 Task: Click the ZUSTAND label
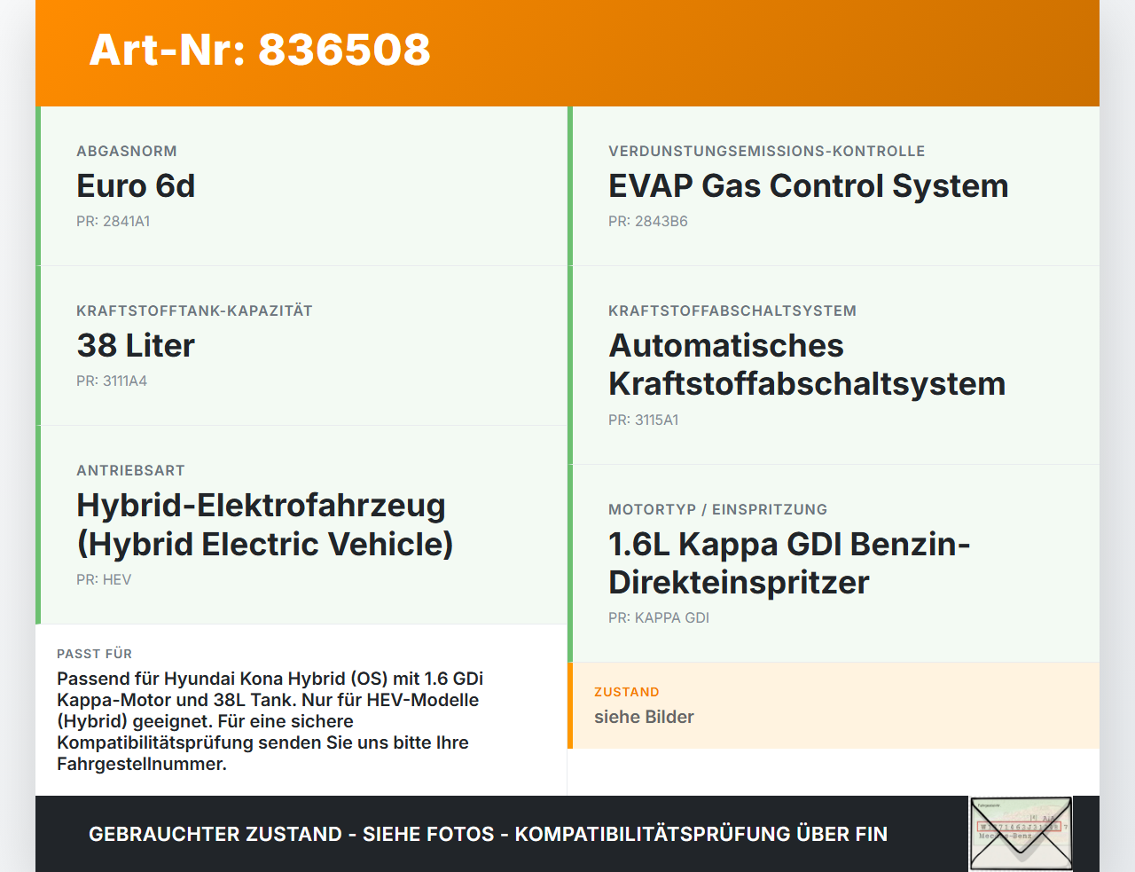pos(626,692)
